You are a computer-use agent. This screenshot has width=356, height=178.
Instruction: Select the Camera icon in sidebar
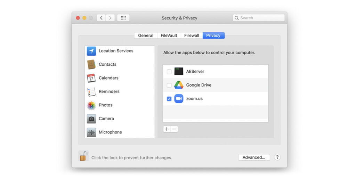click(91, 119)
